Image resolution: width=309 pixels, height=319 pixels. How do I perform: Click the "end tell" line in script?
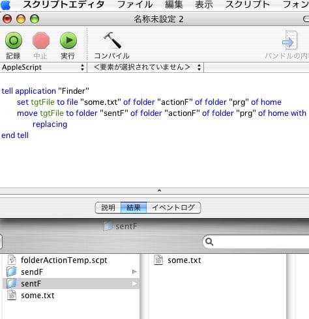pyautogui.click(x=15, y=135)
